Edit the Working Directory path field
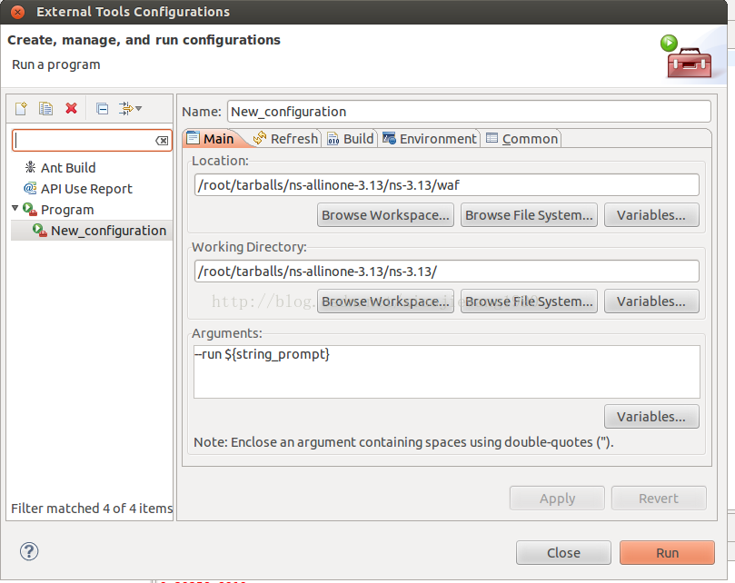This screenshot has width=735, height=583. coord(446,272)
